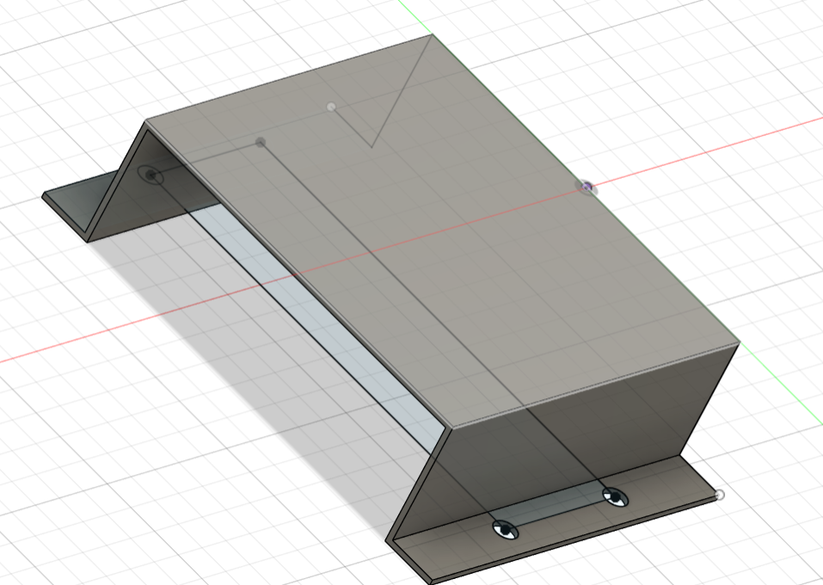
Task: Select the small flat foot on the far left
Action: [x=73, y=206]
